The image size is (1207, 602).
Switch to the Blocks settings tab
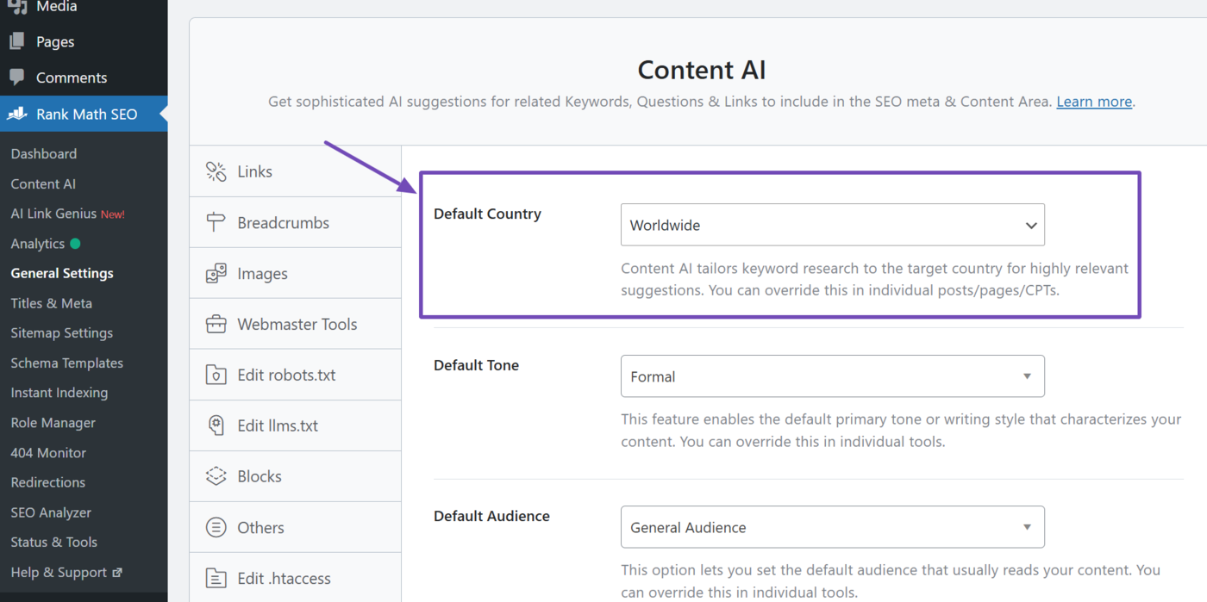(296, 476)
